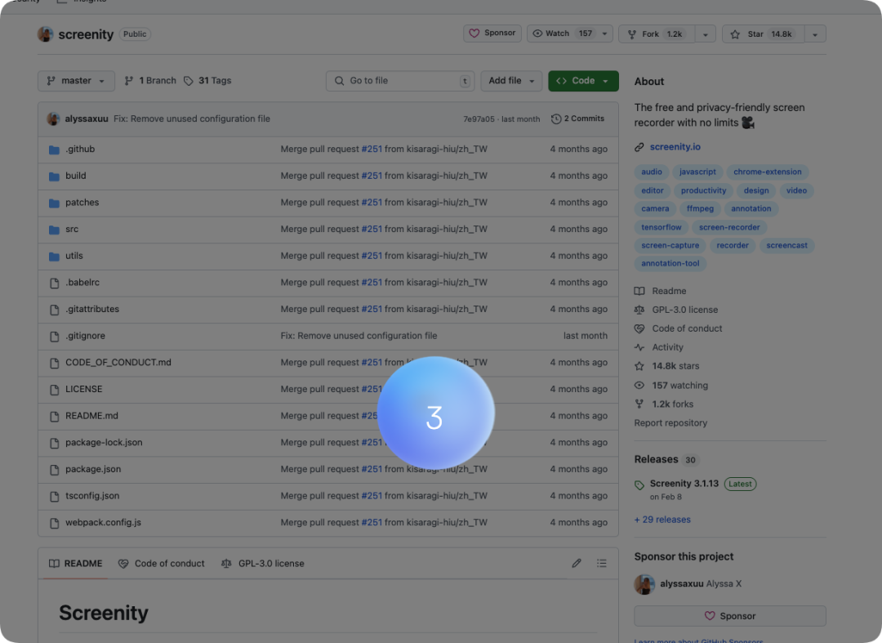Open the README.md file
This screenshot has height=643, width=882.
coord(91,417)
